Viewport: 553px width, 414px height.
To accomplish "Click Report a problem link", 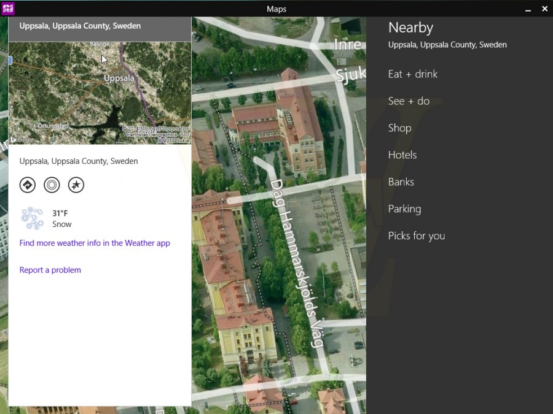I will click(x=50, y=270).
